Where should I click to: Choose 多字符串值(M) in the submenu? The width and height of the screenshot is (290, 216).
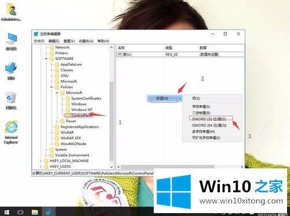click(x=212, y=132)
